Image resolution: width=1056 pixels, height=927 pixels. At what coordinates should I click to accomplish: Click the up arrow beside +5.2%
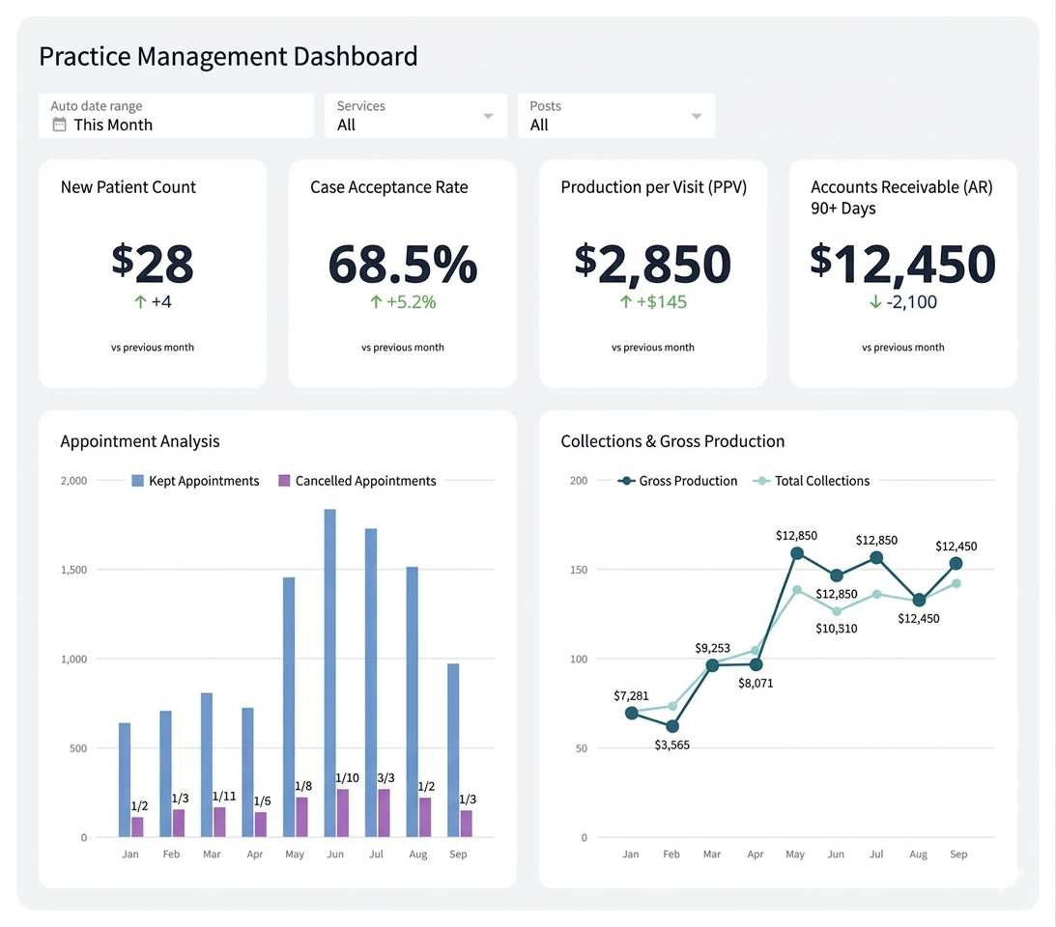pyautogui.click(x=377, y=301)
